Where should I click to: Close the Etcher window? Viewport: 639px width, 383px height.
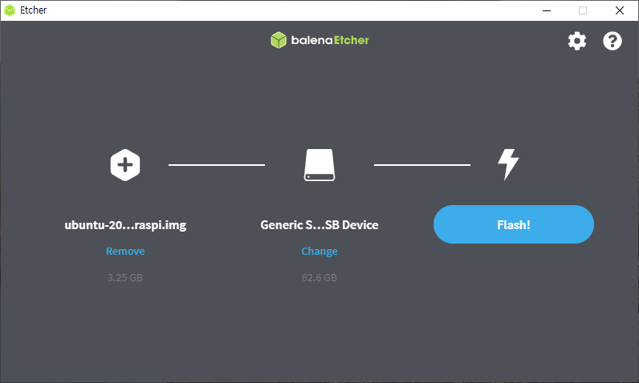point(620,10)
